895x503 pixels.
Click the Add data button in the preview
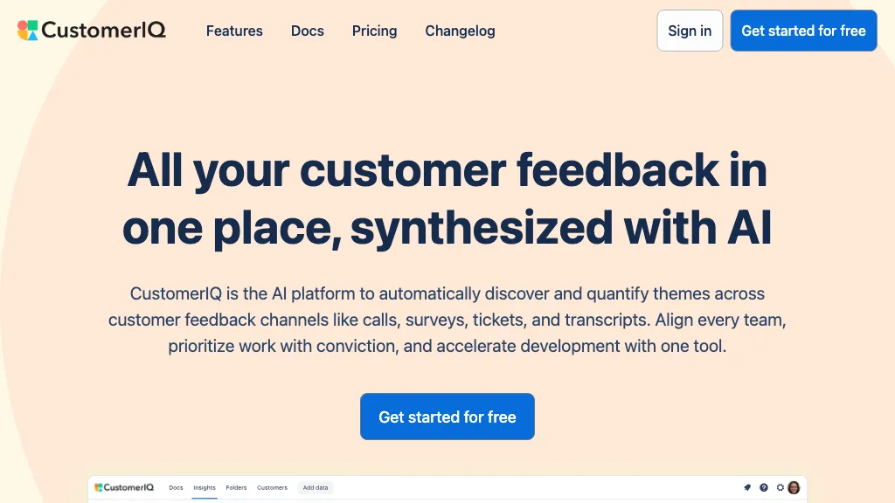point(315,487)
